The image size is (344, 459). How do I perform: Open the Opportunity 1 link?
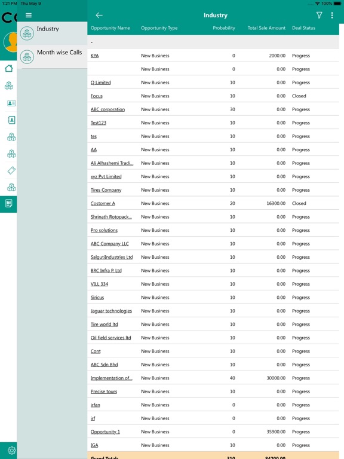(x=105, y=432)
